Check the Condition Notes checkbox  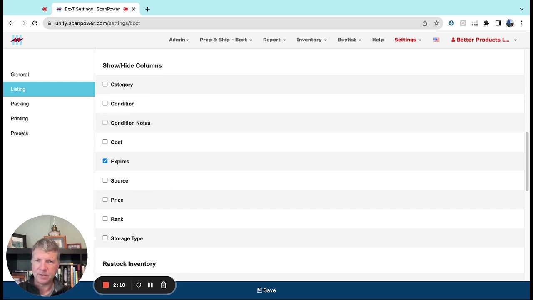pos(105,122)
